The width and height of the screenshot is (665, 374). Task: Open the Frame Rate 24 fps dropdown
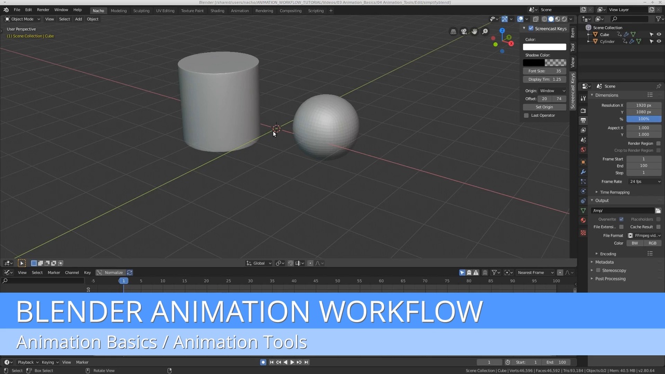coord(644,182)
